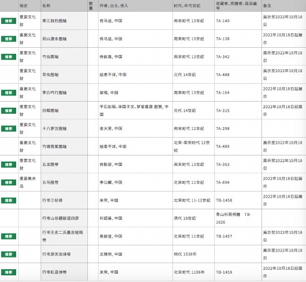306x282 pixels.
Task: Click the 推荐 tag for 五马图卷
Action: tap(8, 183)
